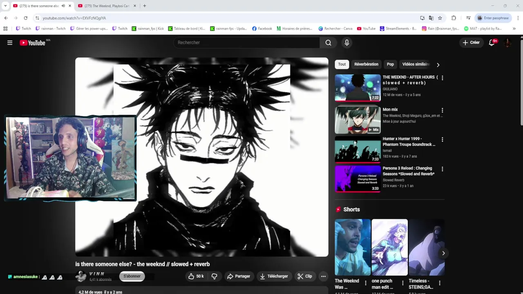Open options for one punch man short
This screenshot has height=294, width=523.
point(403,283)
